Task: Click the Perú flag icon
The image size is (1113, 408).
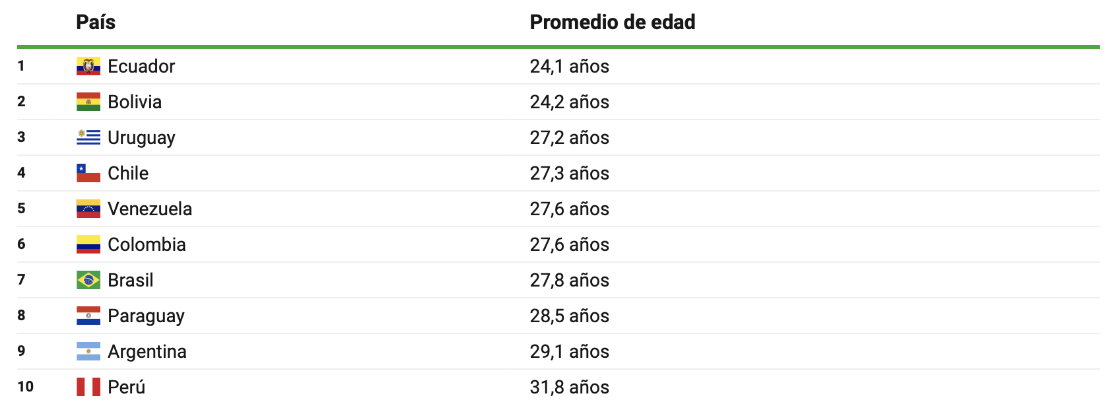Action: (x=88, y=387)
